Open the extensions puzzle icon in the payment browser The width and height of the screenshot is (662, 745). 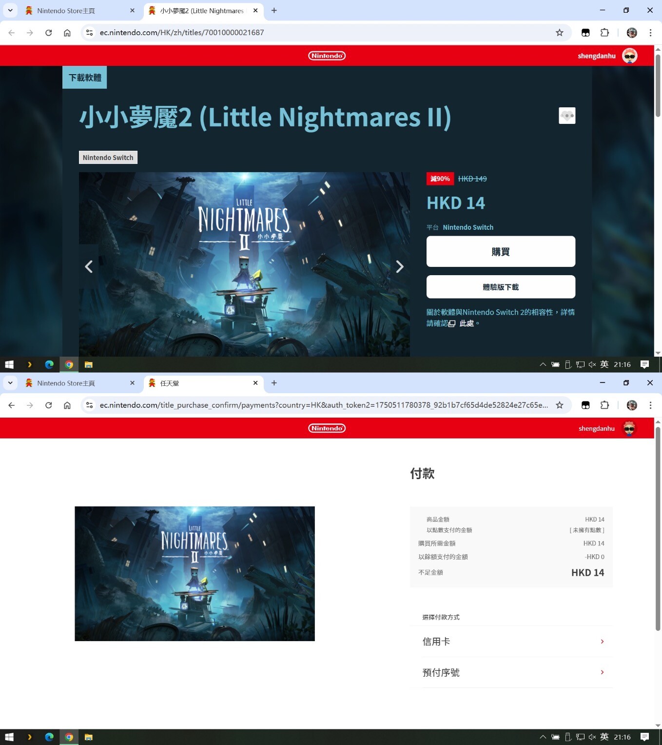604,405
